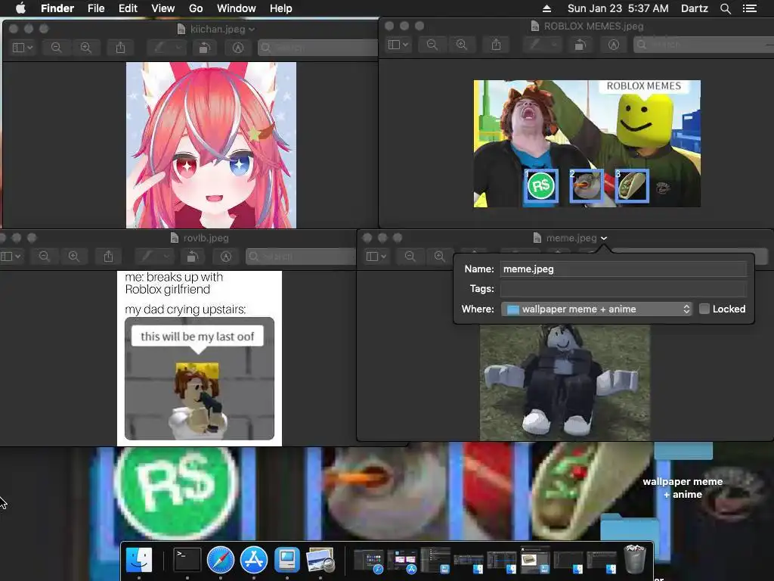Share the ROBLOX MEMES.jpeg image

tap(496, 45)
